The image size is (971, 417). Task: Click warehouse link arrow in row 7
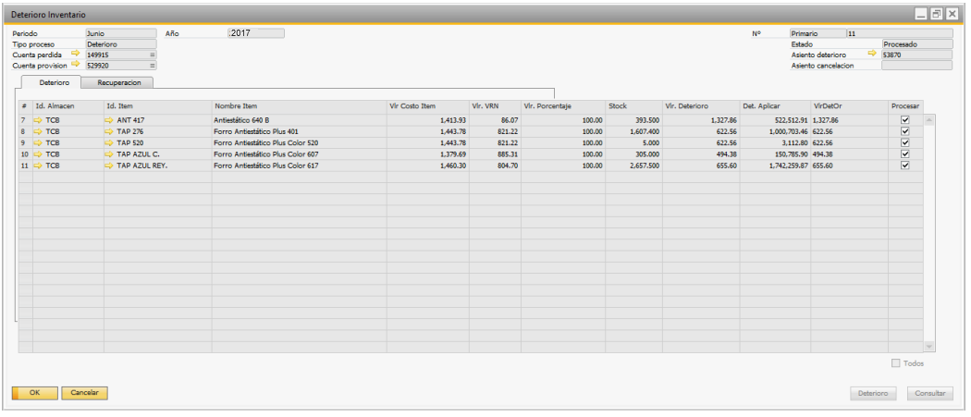[x=38, y=120]
